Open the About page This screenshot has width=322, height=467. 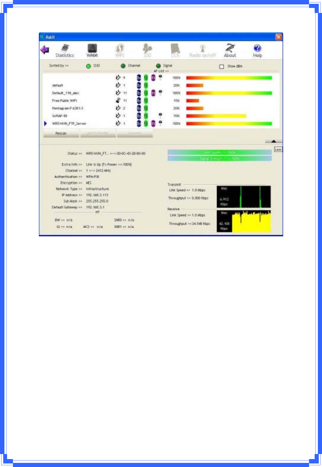pyautogui.click(x=230, y=51)
